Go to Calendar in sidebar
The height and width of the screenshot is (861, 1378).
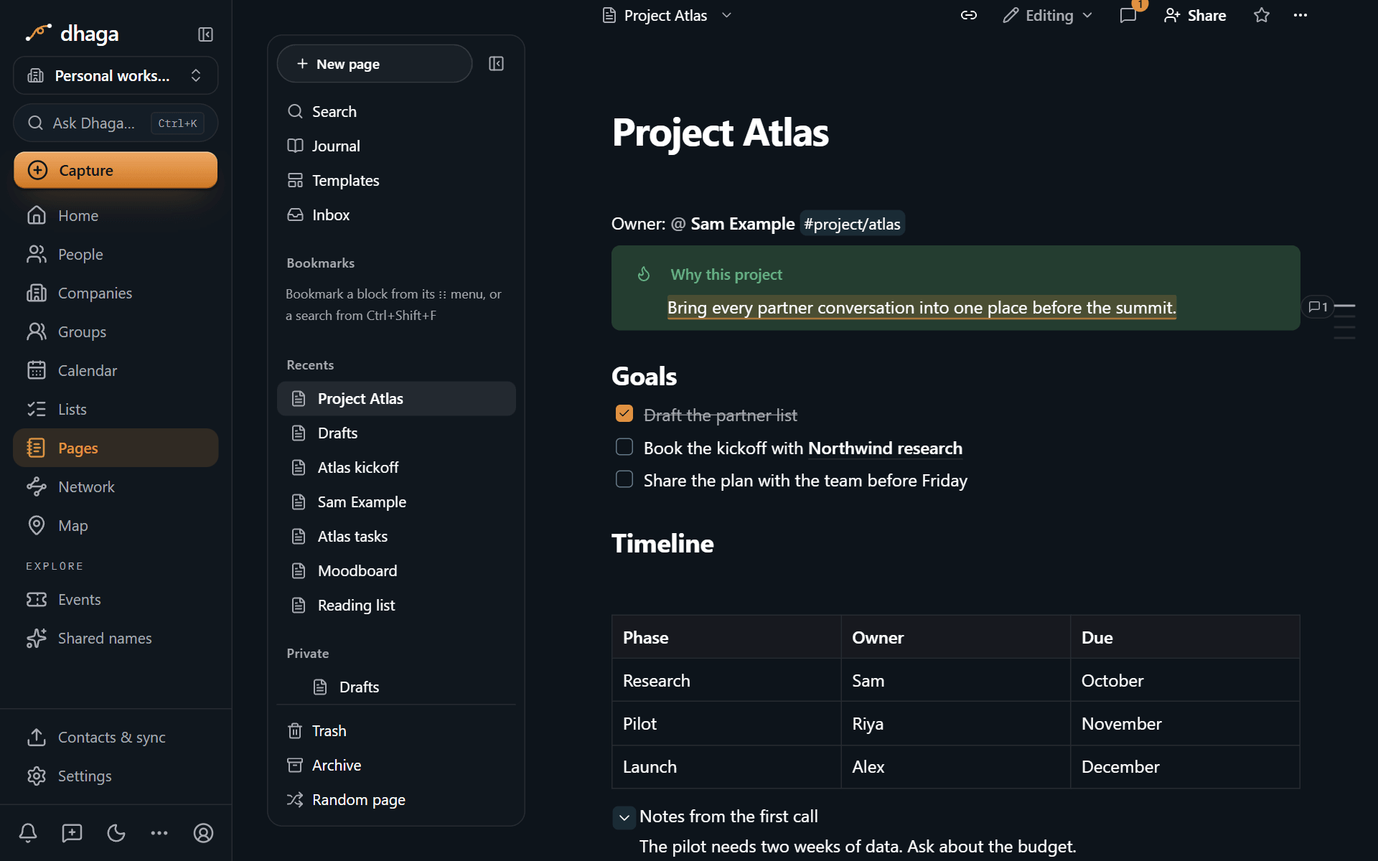click(x=116, y=371)
